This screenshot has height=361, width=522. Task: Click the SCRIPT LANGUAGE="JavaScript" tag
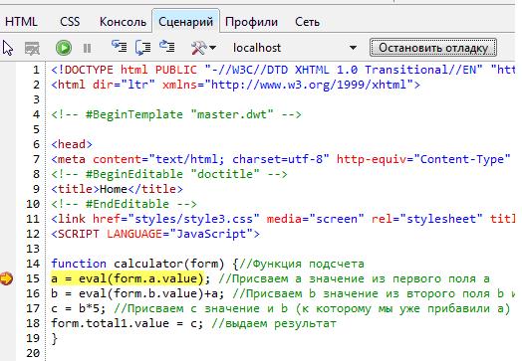click(x=155, y=234)
